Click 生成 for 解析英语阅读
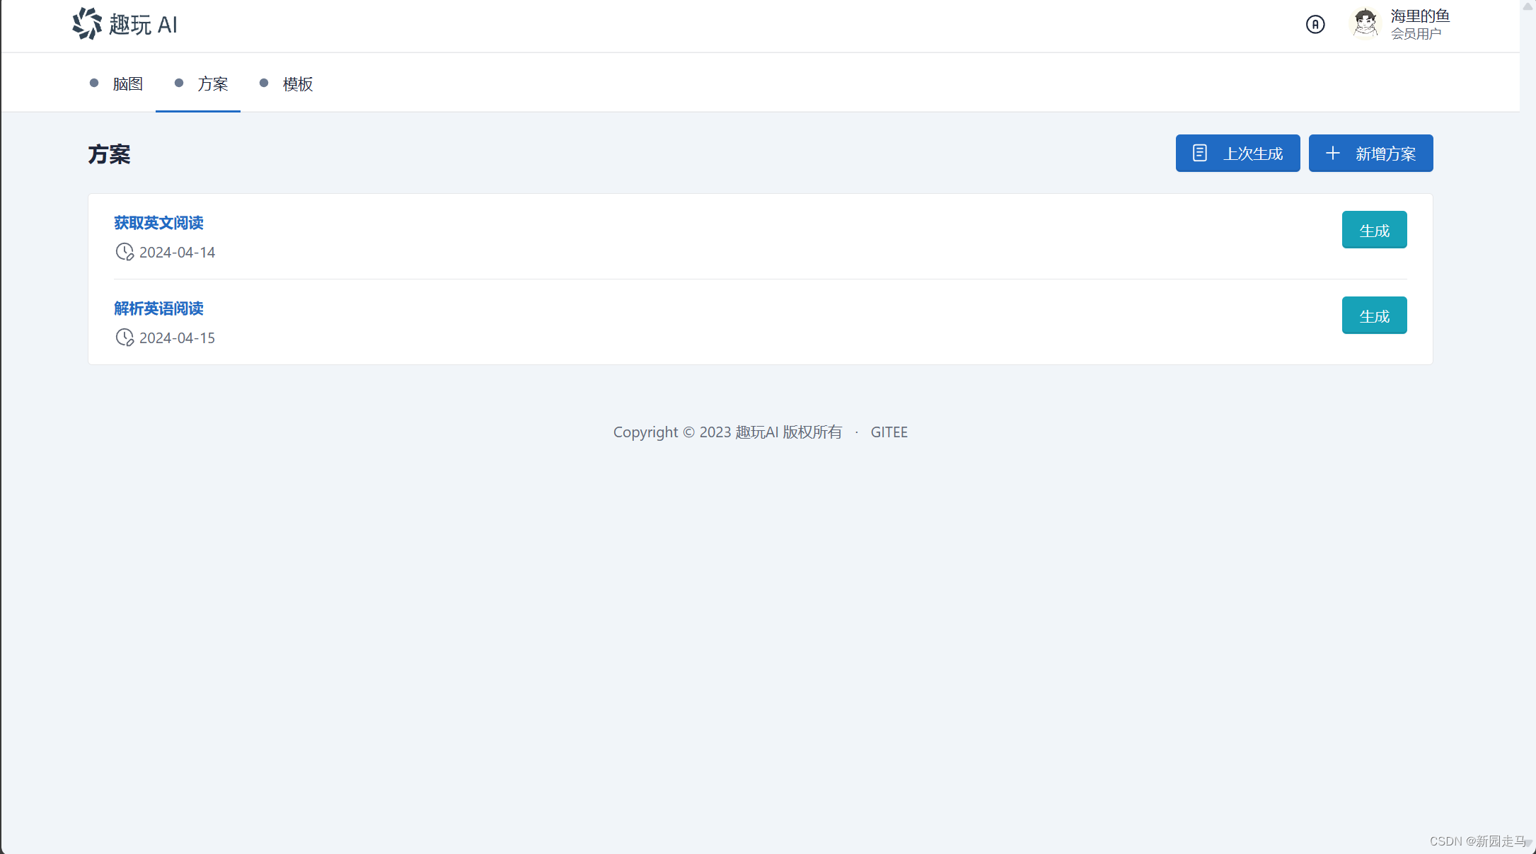The image size is (1536, 854). pos(1374,316)
